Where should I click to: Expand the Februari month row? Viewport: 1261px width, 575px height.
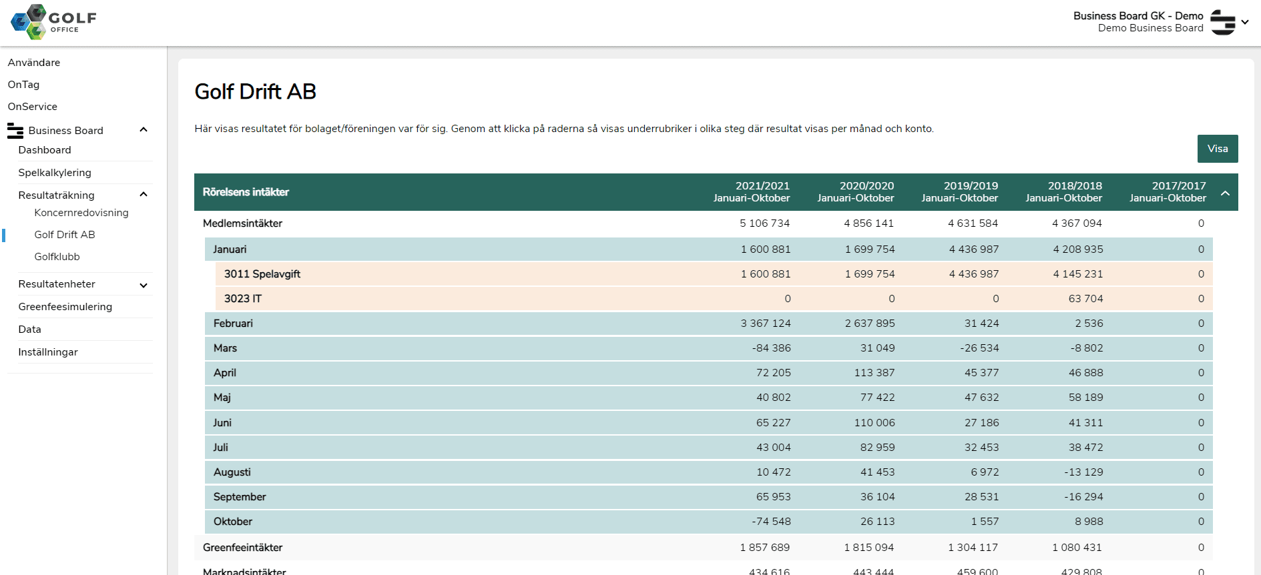(x=233, y=324)
